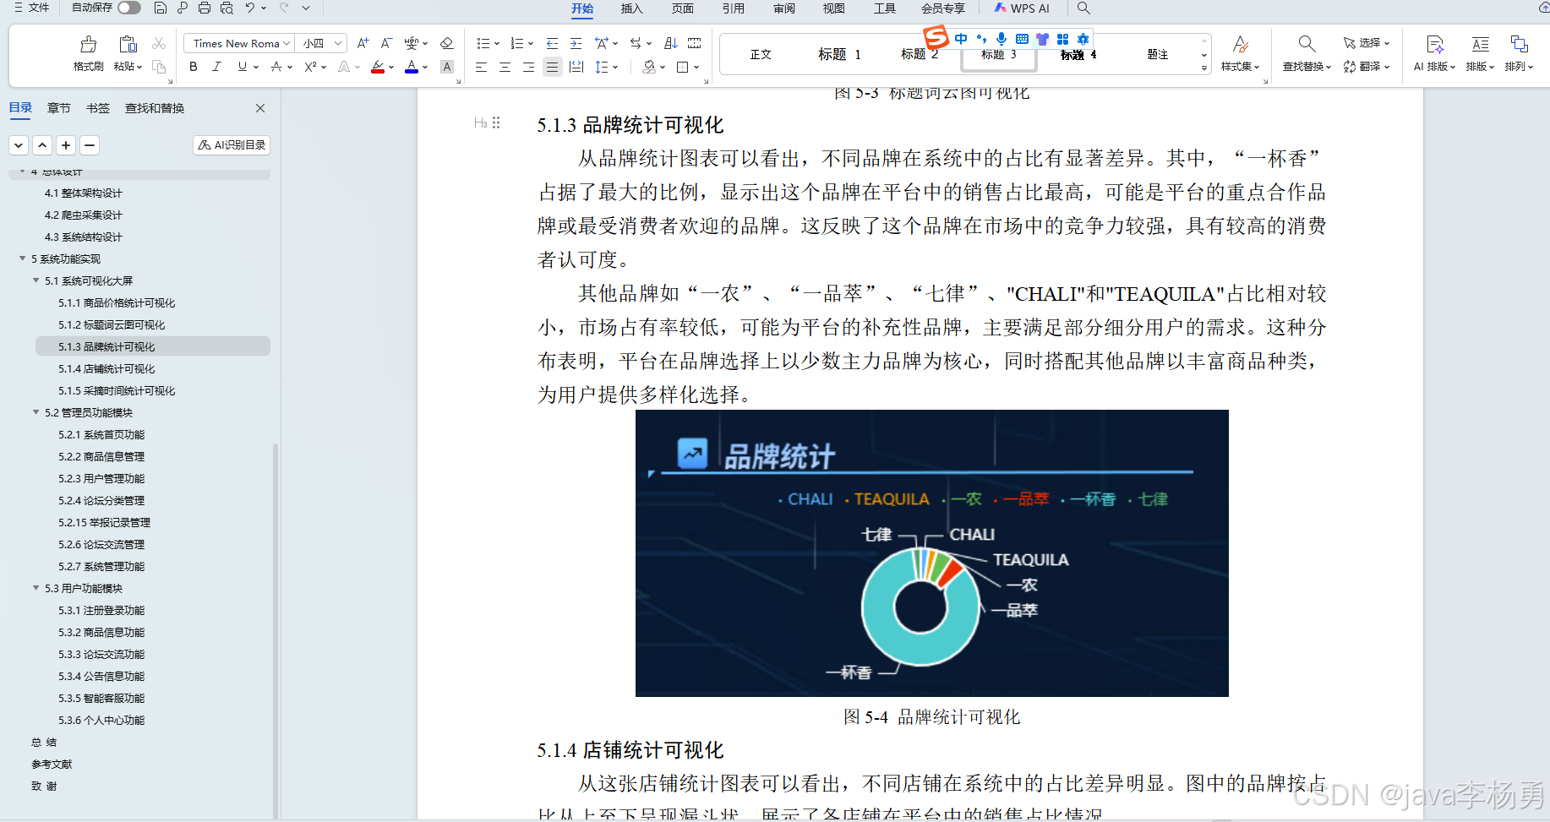
Task: Click the Paste 粘贴 clipboard icon
Action: [128, 44]
